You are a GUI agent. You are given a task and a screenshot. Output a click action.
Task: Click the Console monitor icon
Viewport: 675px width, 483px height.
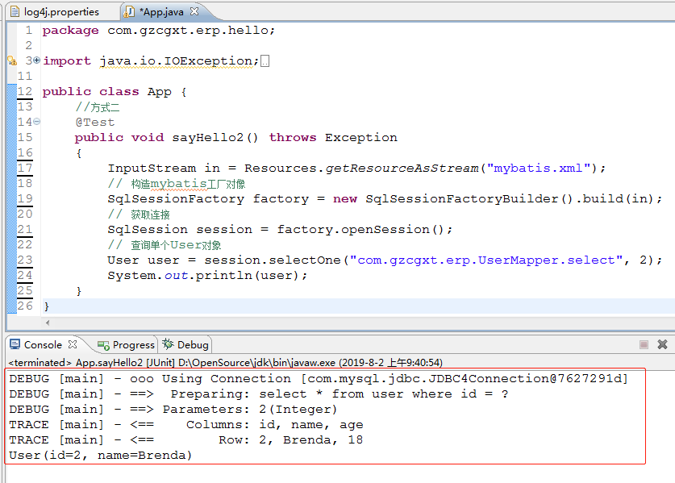(x=15, y=344)
